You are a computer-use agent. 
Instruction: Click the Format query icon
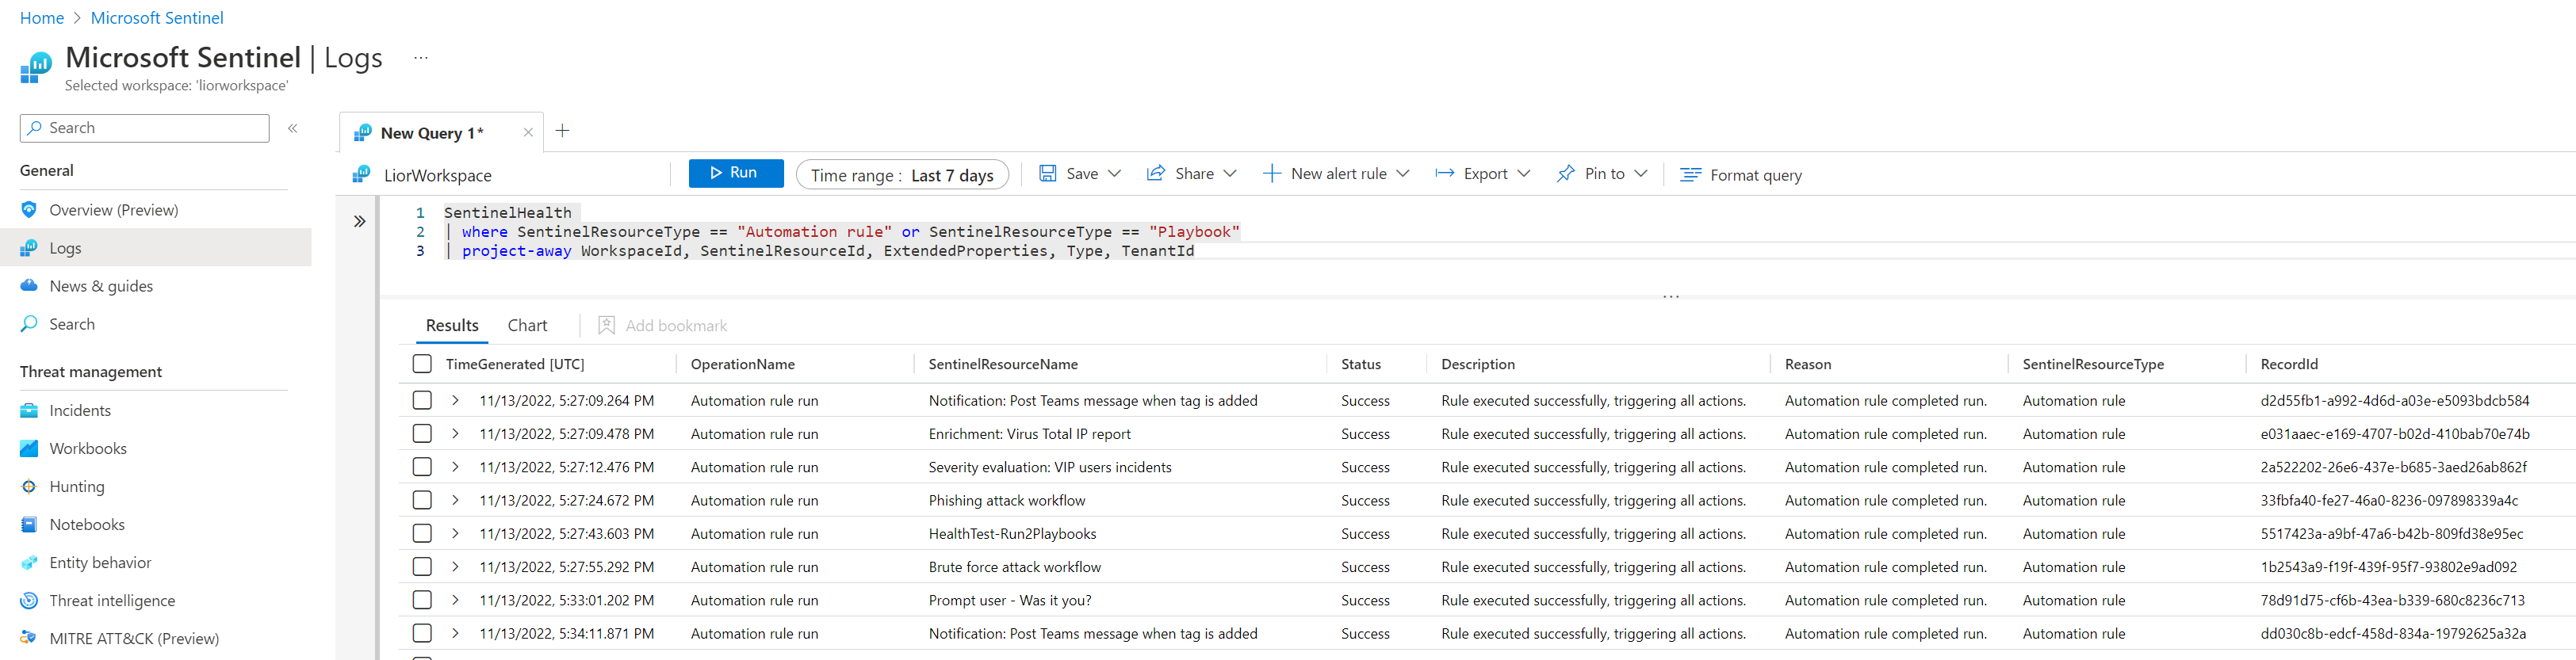1690,175
